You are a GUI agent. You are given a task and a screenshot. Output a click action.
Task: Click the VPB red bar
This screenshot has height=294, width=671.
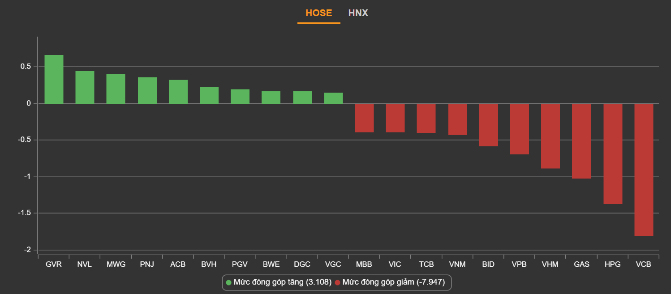pos(520,129)
